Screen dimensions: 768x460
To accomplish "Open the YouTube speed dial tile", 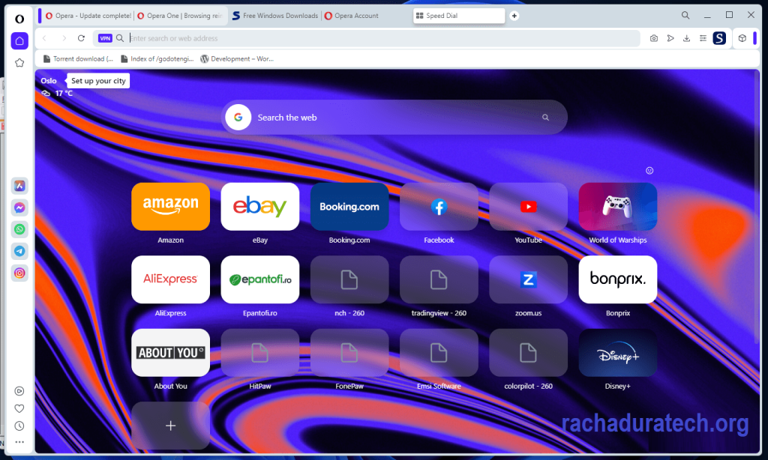I will [x=529, y=207].
